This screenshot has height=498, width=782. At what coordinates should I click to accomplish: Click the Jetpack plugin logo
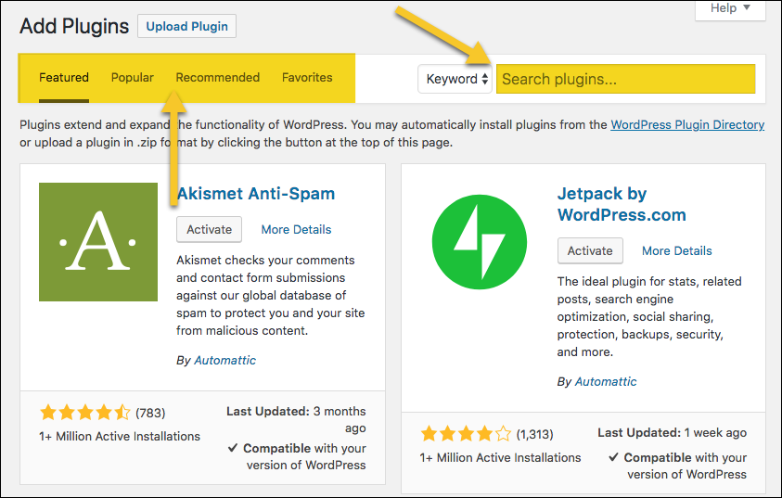pos(480,242)
